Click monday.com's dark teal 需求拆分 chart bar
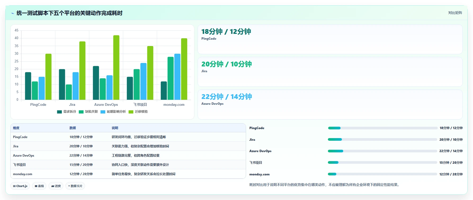Viewport: 473px width, 200px height. pos(164,90)
